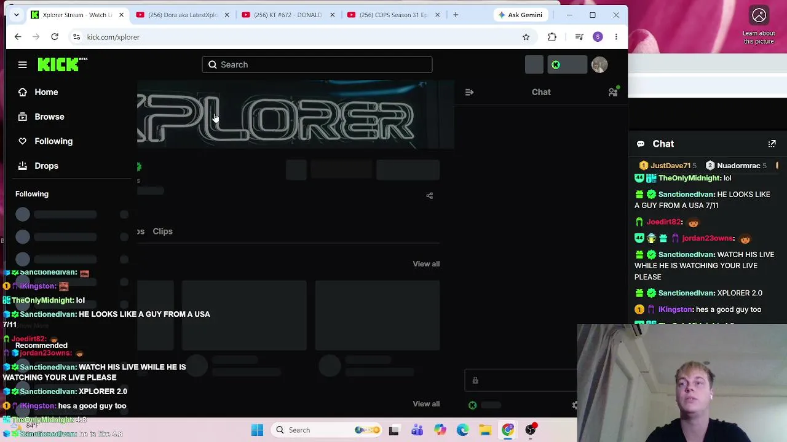Open Chrome three-dot menu

[x=616, y=37]
